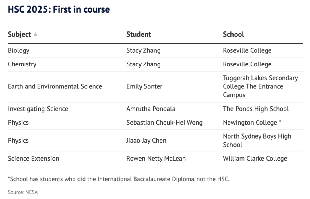Select Jiaao Jay Chen student cell
This screenshot has width=310, height=199.
tap(146, 141)
